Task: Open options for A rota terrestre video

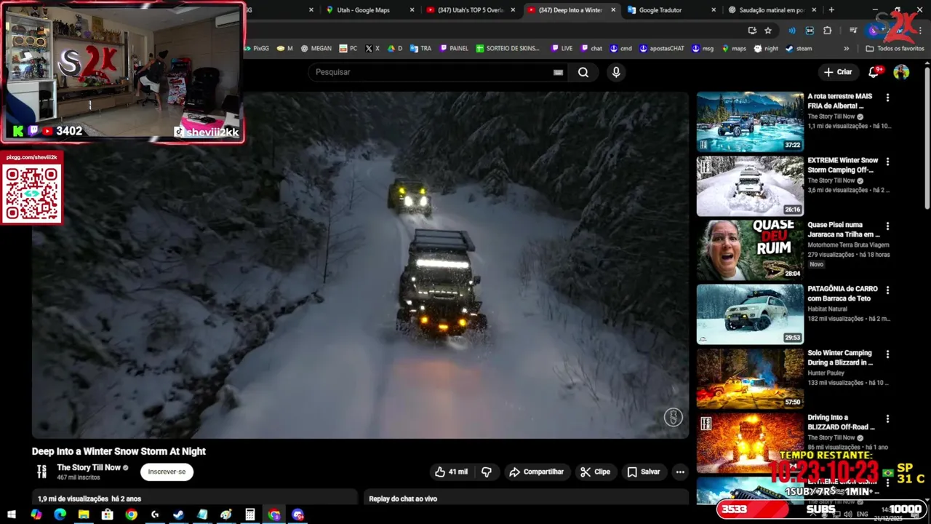Action: 887,98
